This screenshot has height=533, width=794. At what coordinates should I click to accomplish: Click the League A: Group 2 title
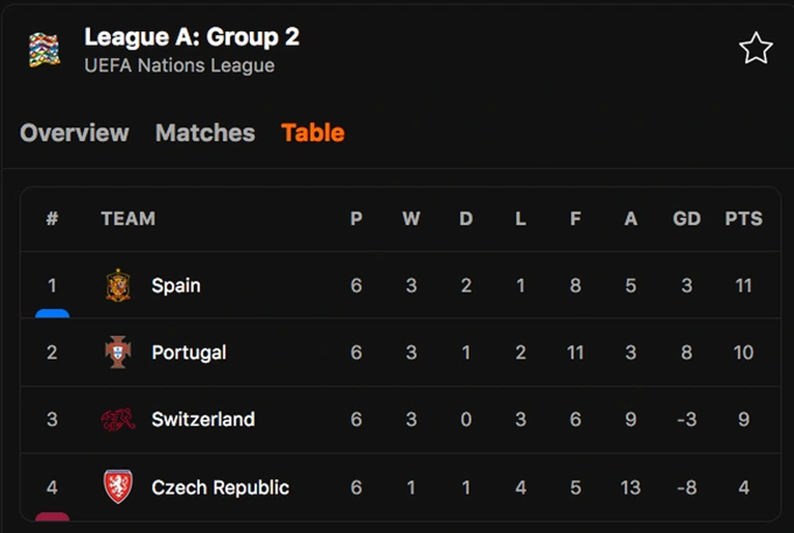tap(192, 37)
